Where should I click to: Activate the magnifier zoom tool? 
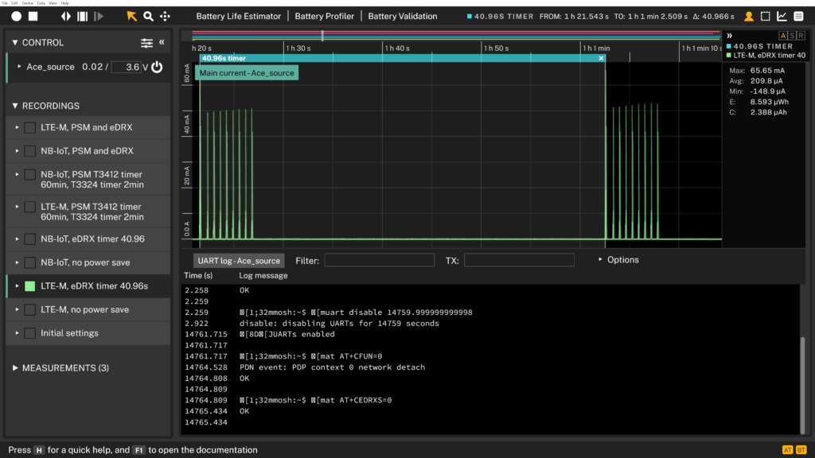[x=148, y=16]
